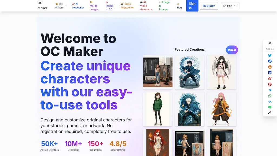Select the LinkedIn icon in the share sidebar
The width and height of the screenshot is (277, 156).
click(270, 73)
